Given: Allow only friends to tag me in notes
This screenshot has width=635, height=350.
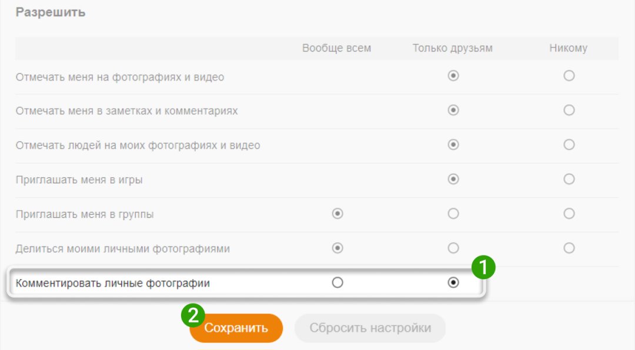Looking at the screenshot, I should pyautogui.click(x=453, y=110).
